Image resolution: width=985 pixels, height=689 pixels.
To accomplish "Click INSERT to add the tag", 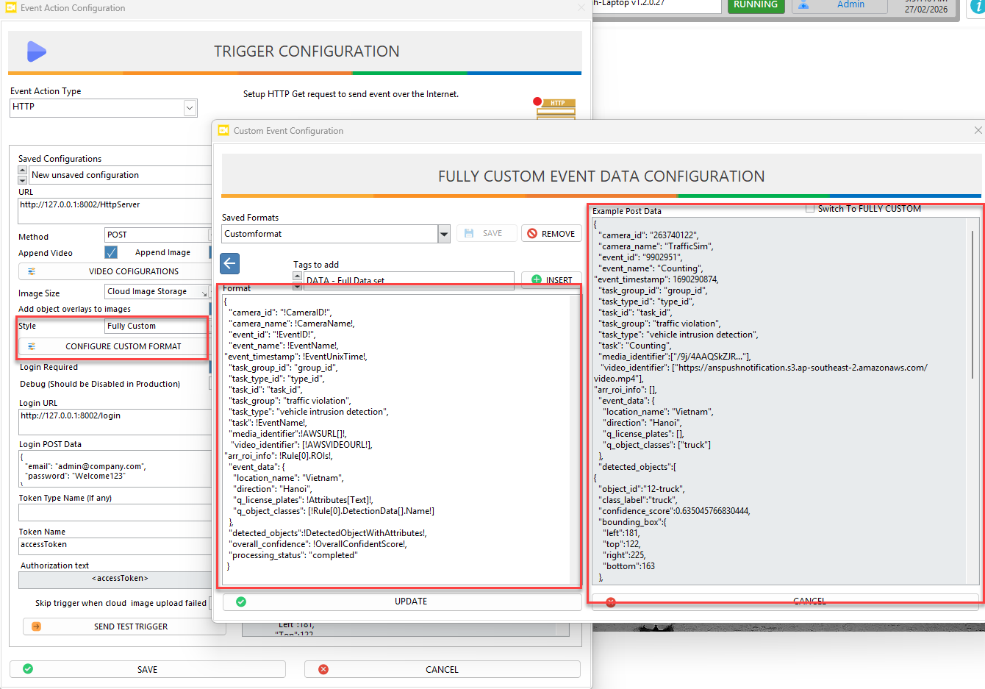I will point(551,280).
